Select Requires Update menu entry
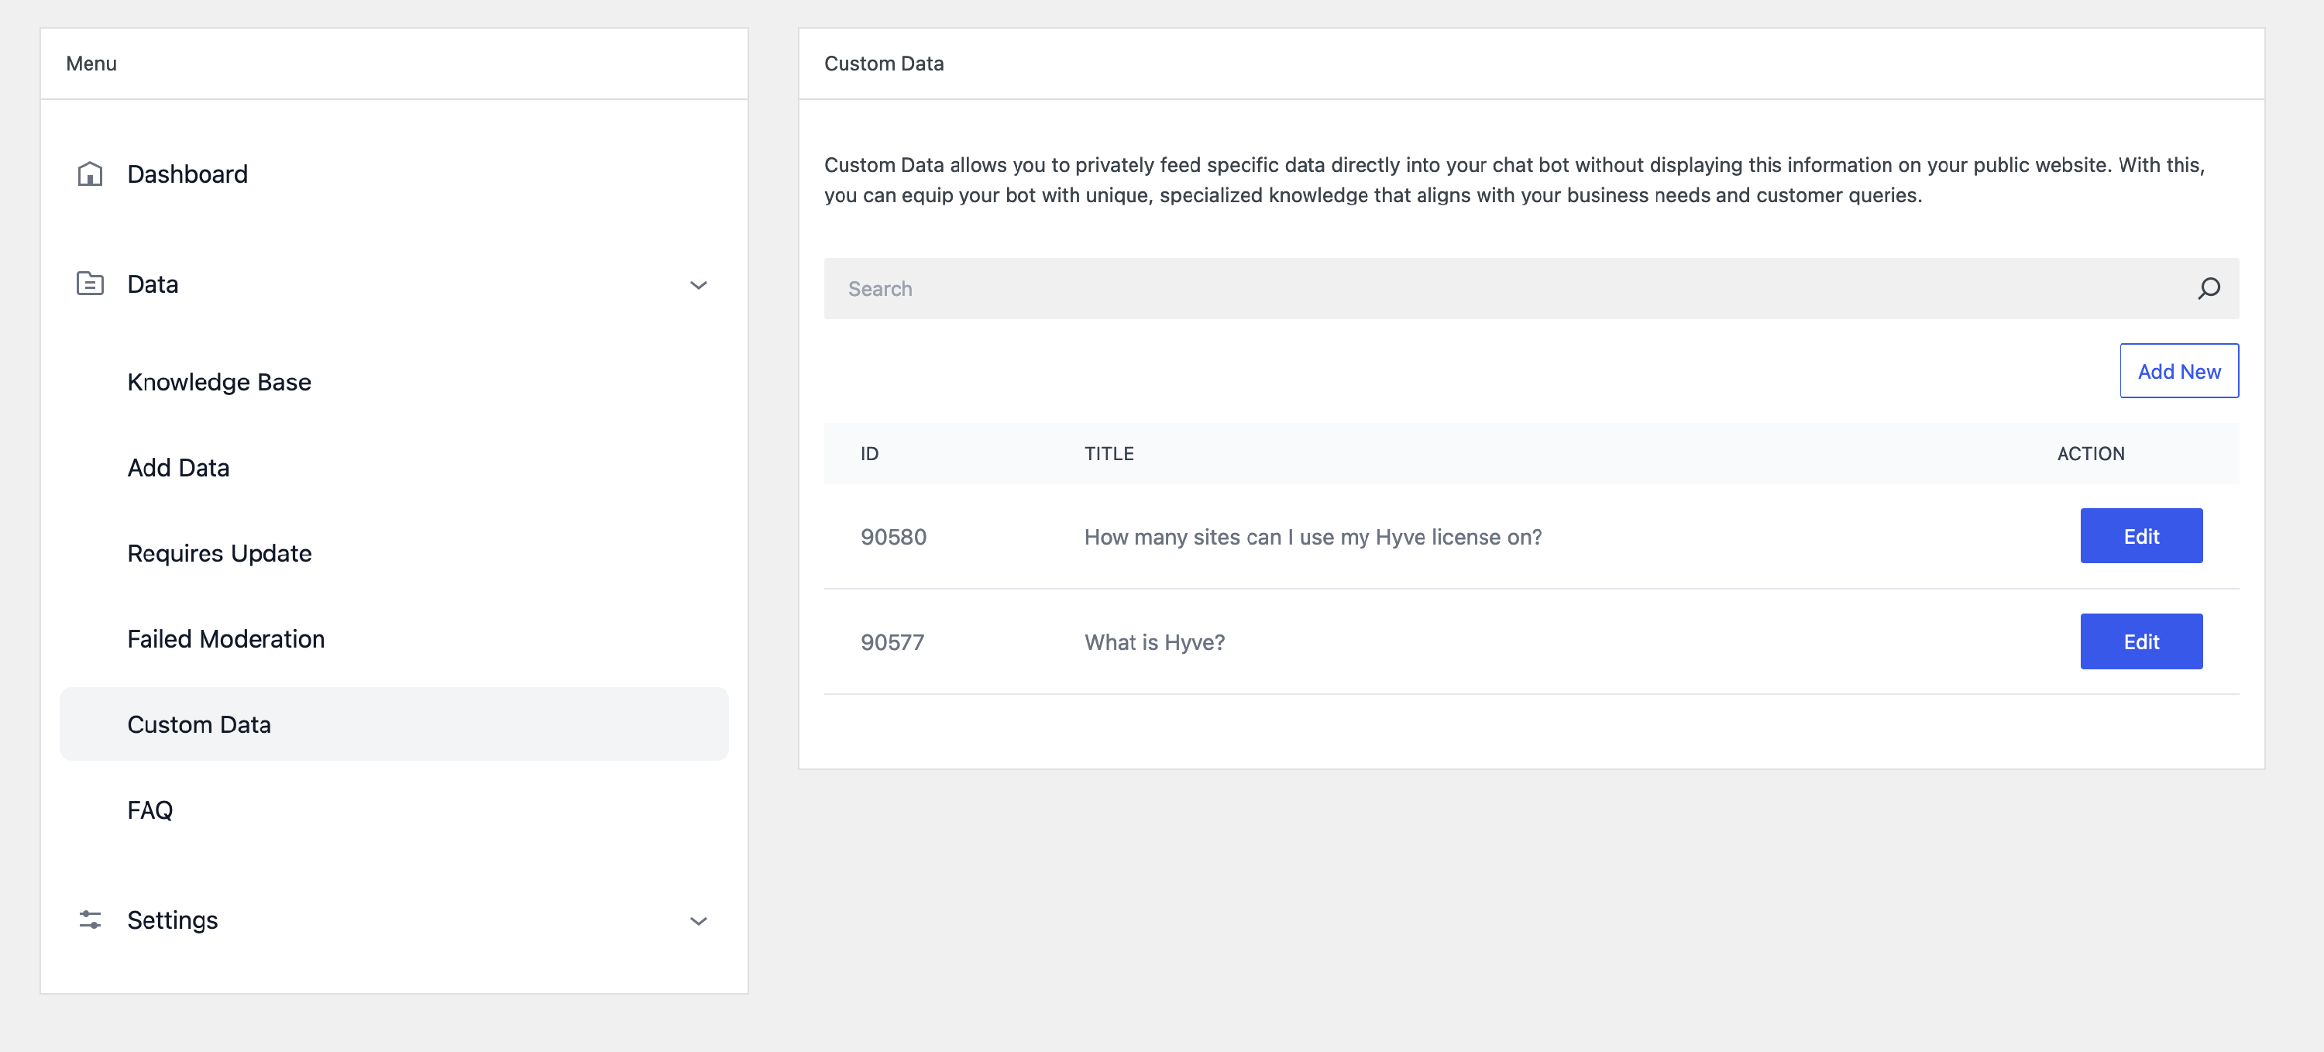 click(x=219, y=553)
